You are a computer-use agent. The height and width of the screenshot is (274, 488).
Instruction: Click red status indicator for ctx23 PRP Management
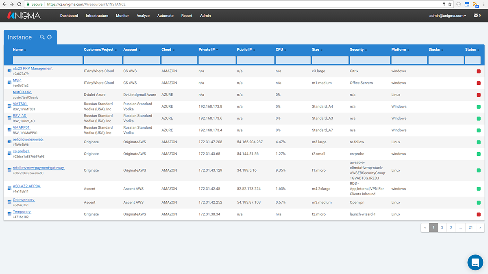479,71
